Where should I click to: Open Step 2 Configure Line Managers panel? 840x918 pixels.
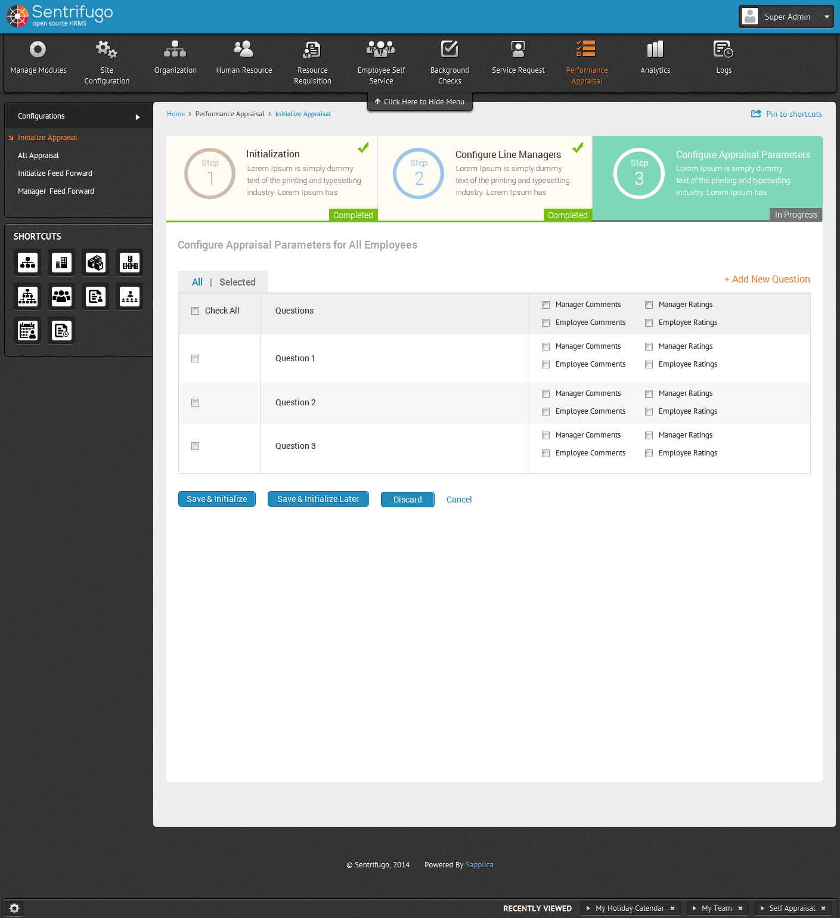point(485,179)
